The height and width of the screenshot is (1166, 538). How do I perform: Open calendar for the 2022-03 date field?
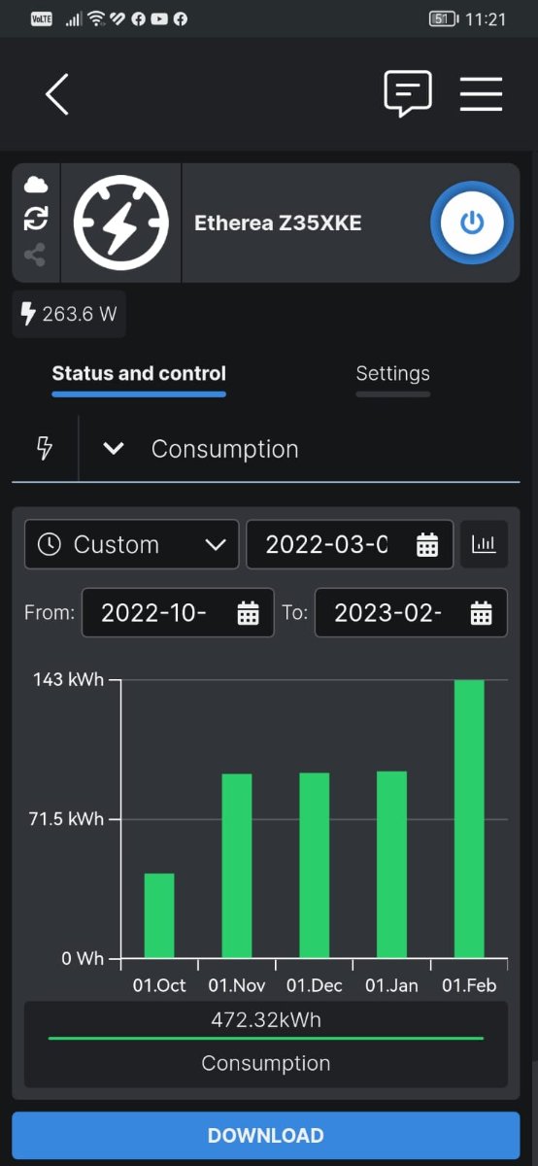pyautogui.click(x=427, y=545)
